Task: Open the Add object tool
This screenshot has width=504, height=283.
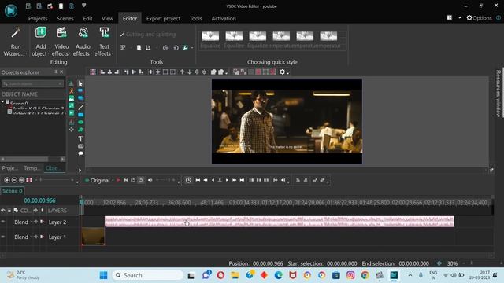Action: (x=40, y=42)
